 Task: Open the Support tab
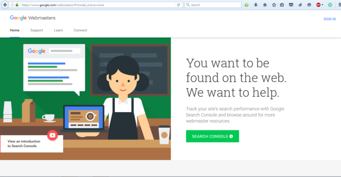point(36,30)
